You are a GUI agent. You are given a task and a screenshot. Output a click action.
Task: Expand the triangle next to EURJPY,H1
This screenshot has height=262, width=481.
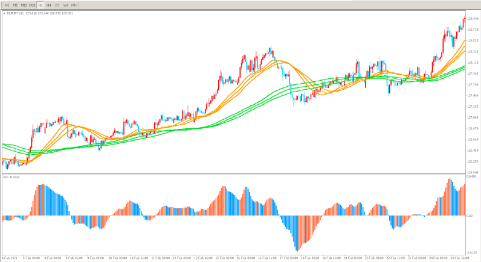(4, 13)
